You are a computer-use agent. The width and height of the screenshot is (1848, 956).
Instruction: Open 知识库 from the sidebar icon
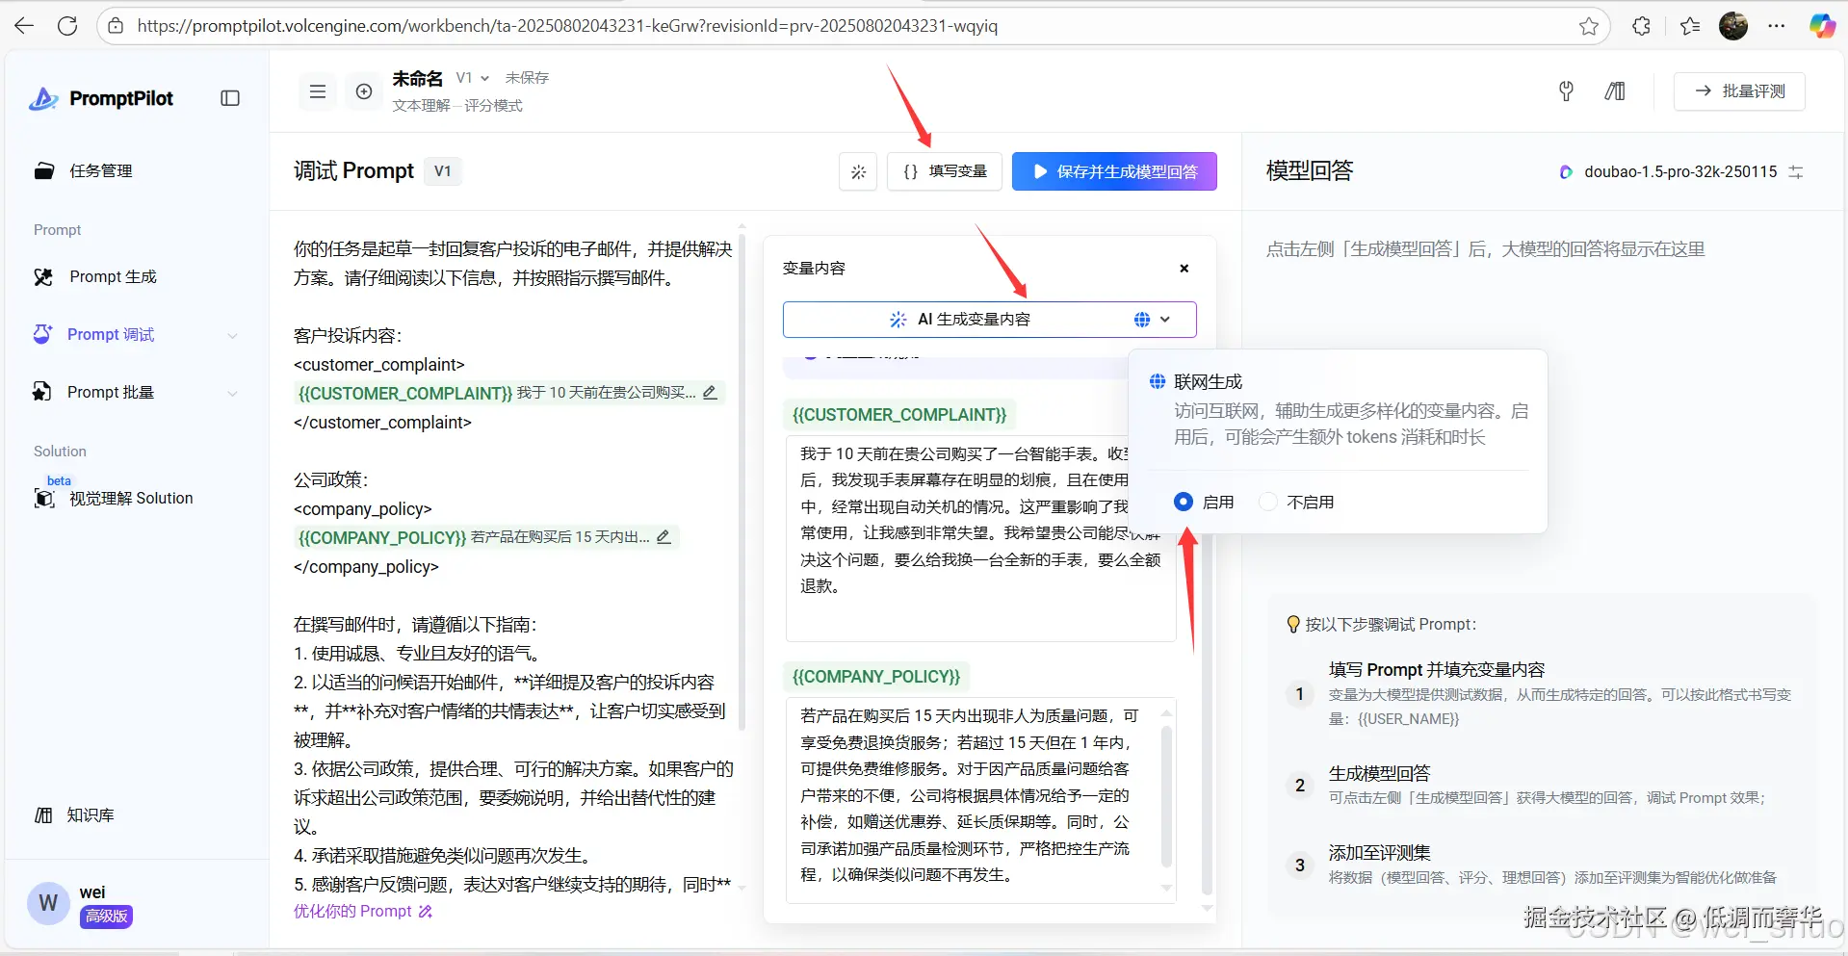click(x=43, y=814)
